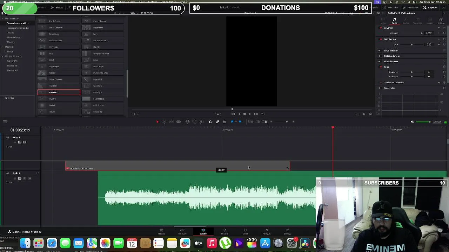Click the Detail zoom icon
This screenshot has height=252, width=449.
[x=258, y=122]
